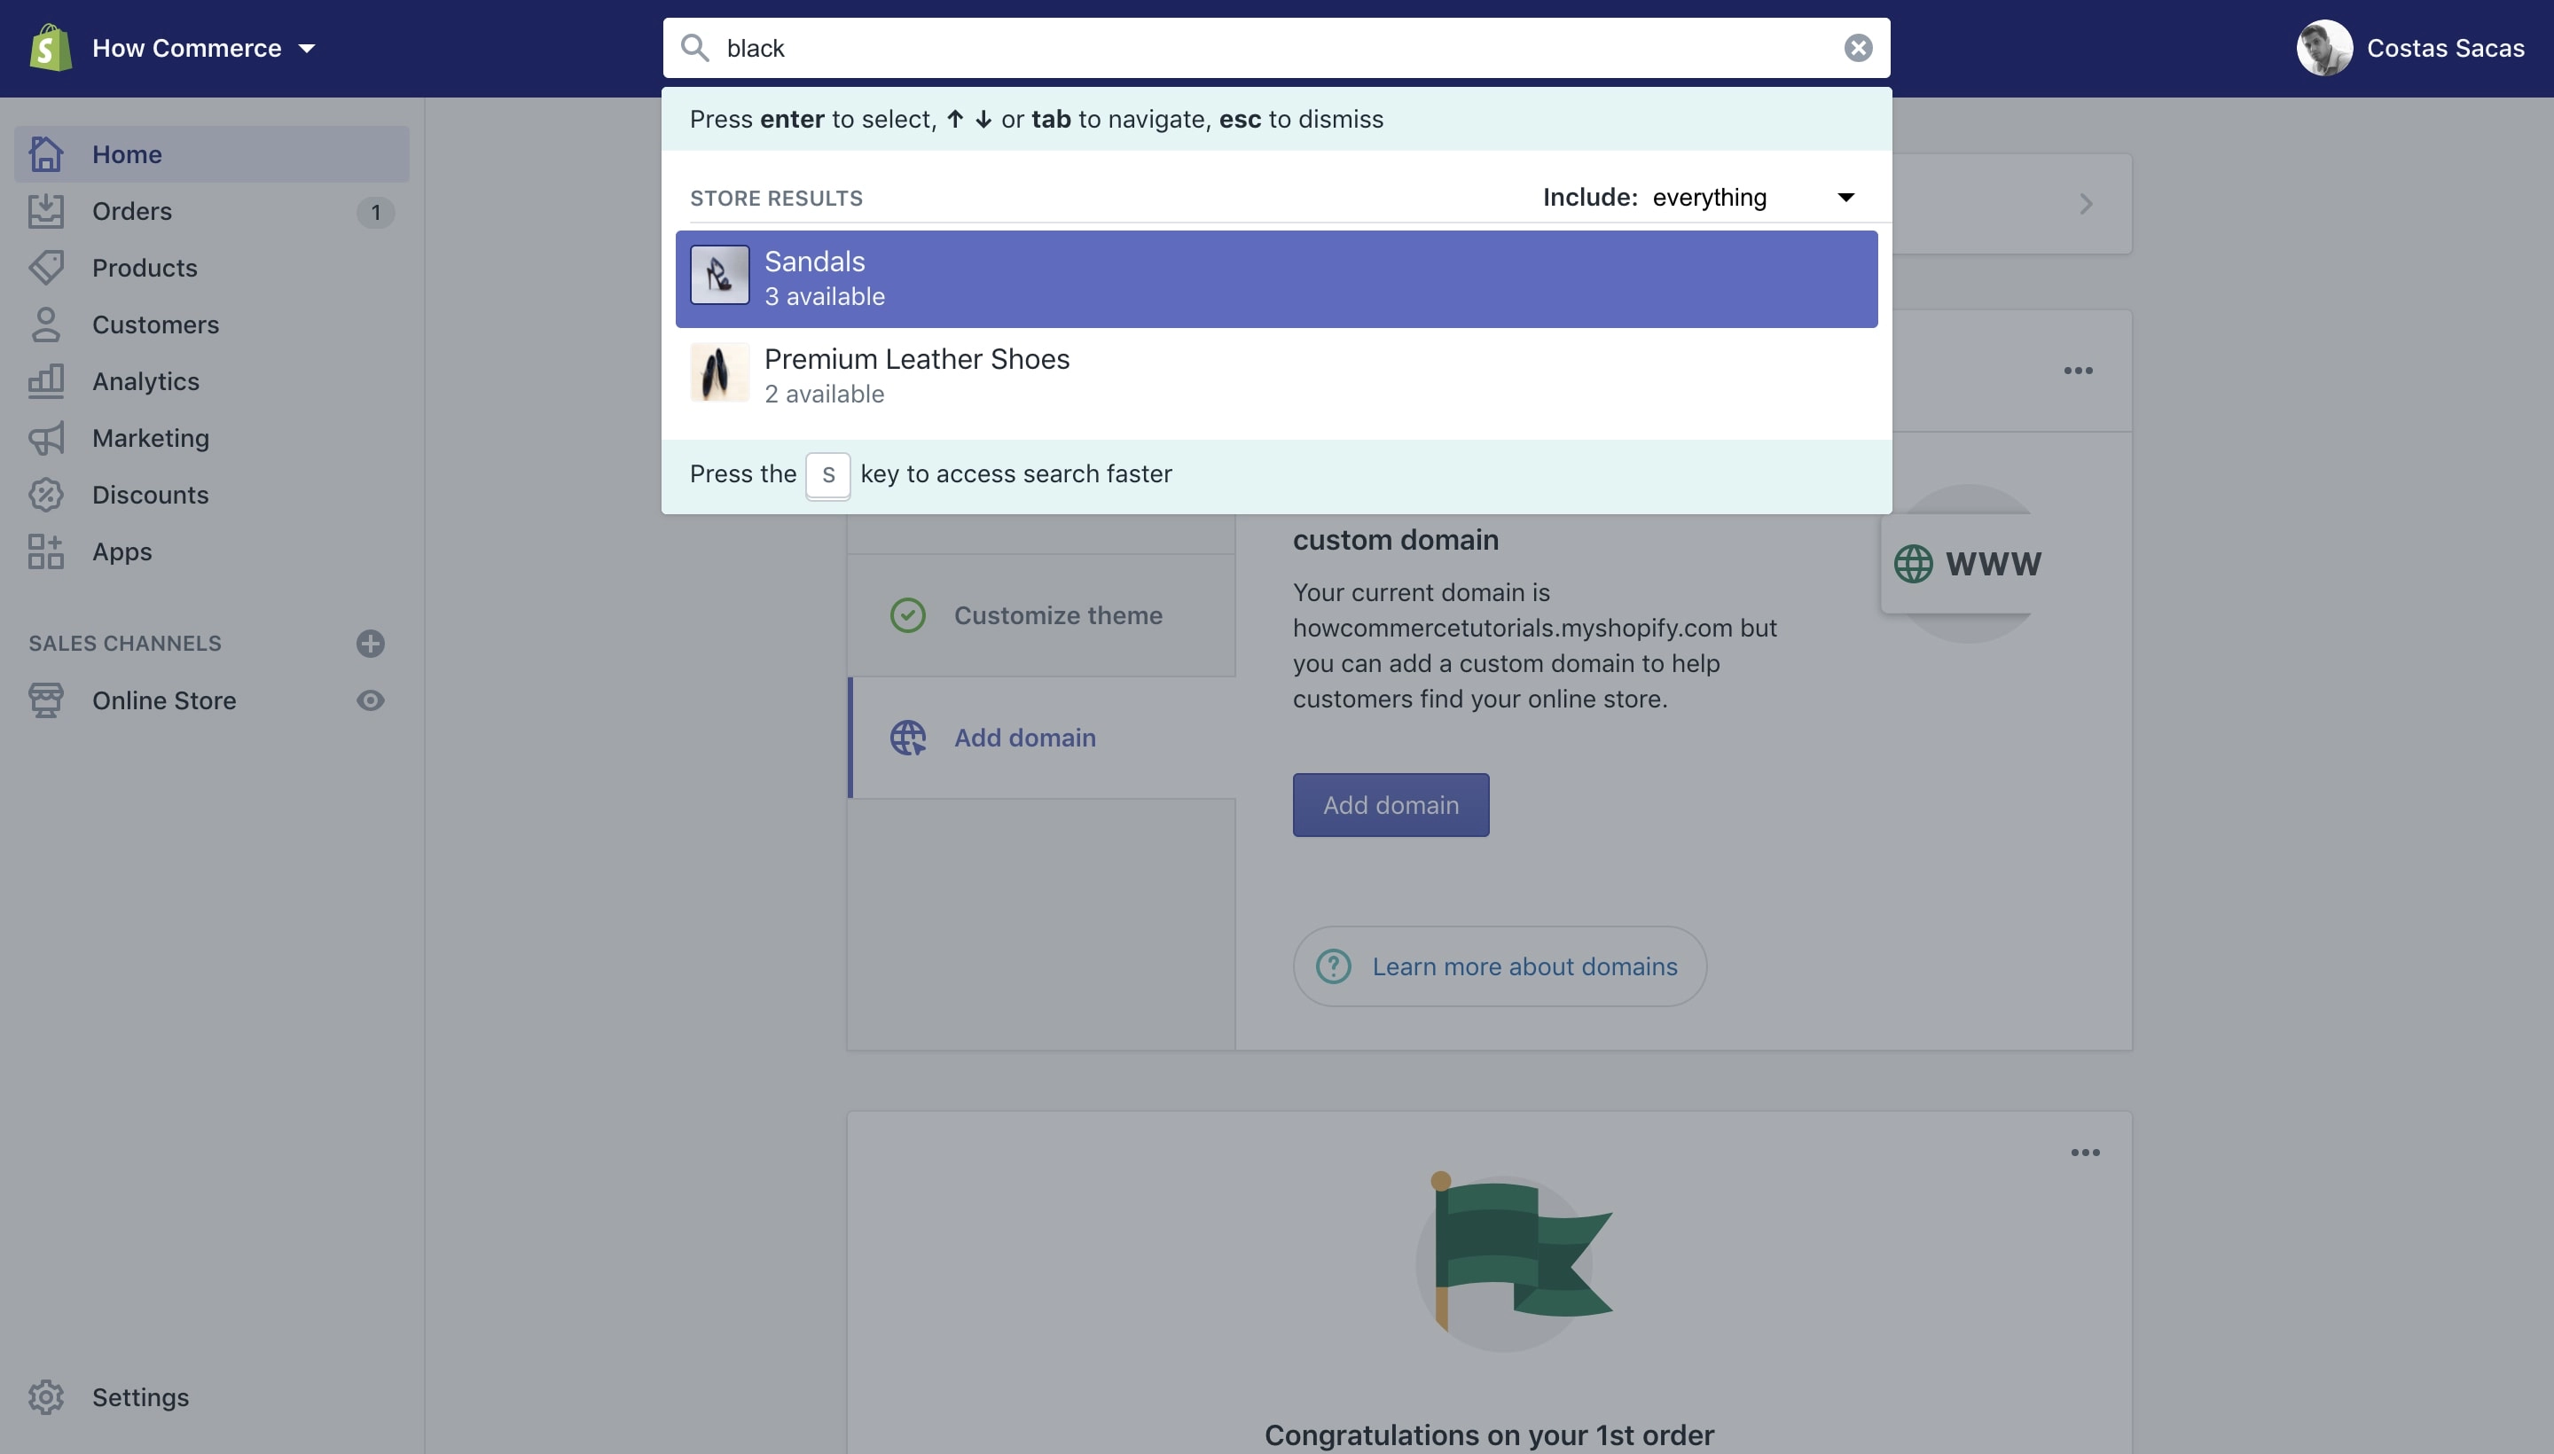The height and width of the screenshot is (1454, 2554).
Task: Open Settings via the gear icon
Action: [x=46, y=1397]
